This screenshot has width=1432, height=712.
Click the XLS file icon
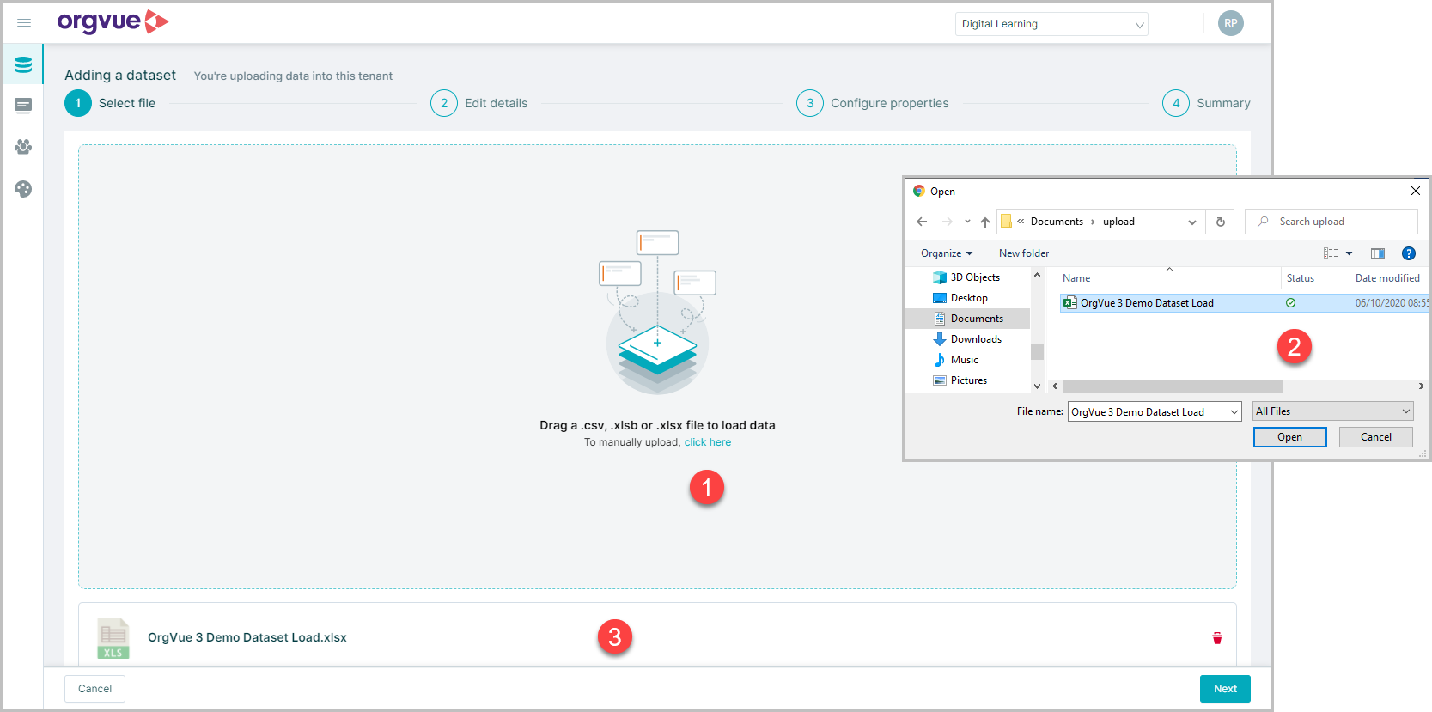(x=113, y=638)
